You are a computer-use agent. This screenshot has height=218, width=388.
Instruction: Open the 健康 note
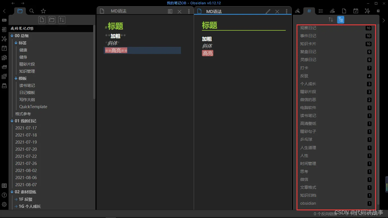point(23,50)
